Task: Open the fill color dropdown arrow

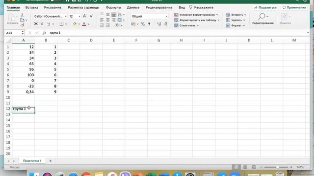Action: coord(79,24)
